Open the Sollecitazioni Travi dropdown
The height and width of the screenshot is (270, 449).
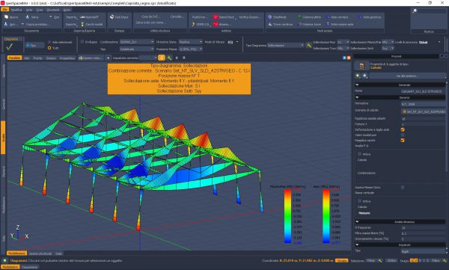click(343, 49)
